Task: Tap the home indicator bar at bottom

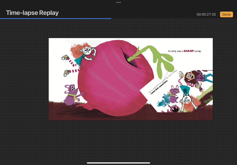Action: point(118,163)
